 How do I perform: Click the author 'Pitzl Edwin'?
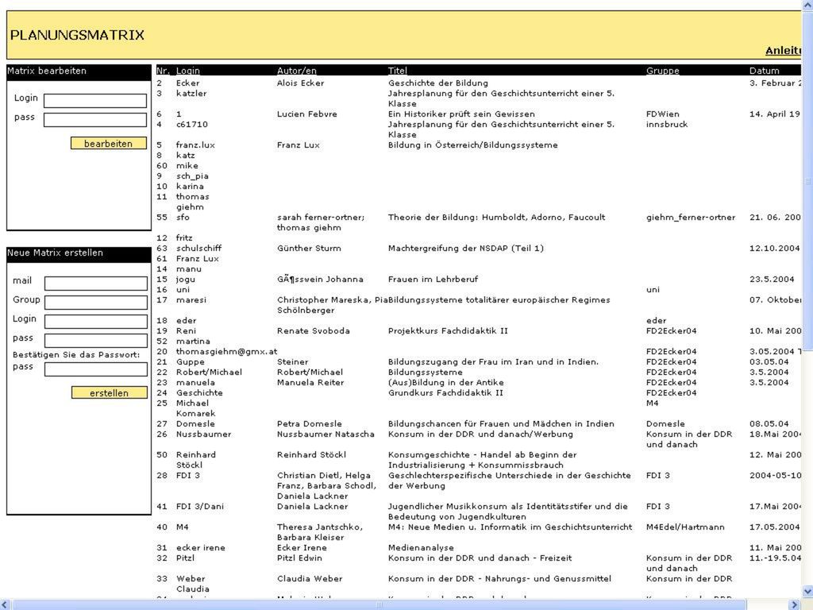(x=299, y=558)
